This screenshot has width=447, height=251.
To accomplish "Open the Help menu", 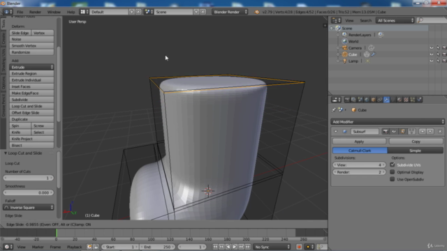I will click(x=71, y=12).
